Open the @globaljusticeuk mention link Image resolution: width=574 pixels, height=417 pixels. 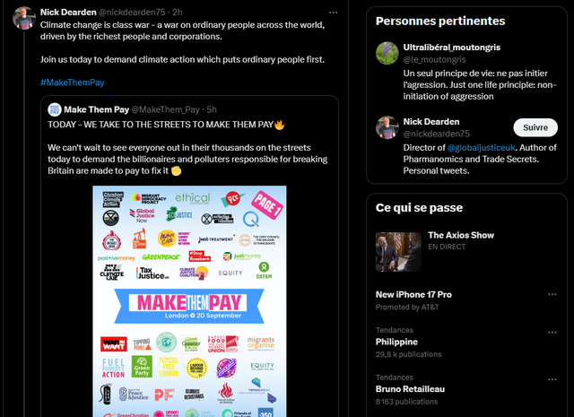pos(481,148)
